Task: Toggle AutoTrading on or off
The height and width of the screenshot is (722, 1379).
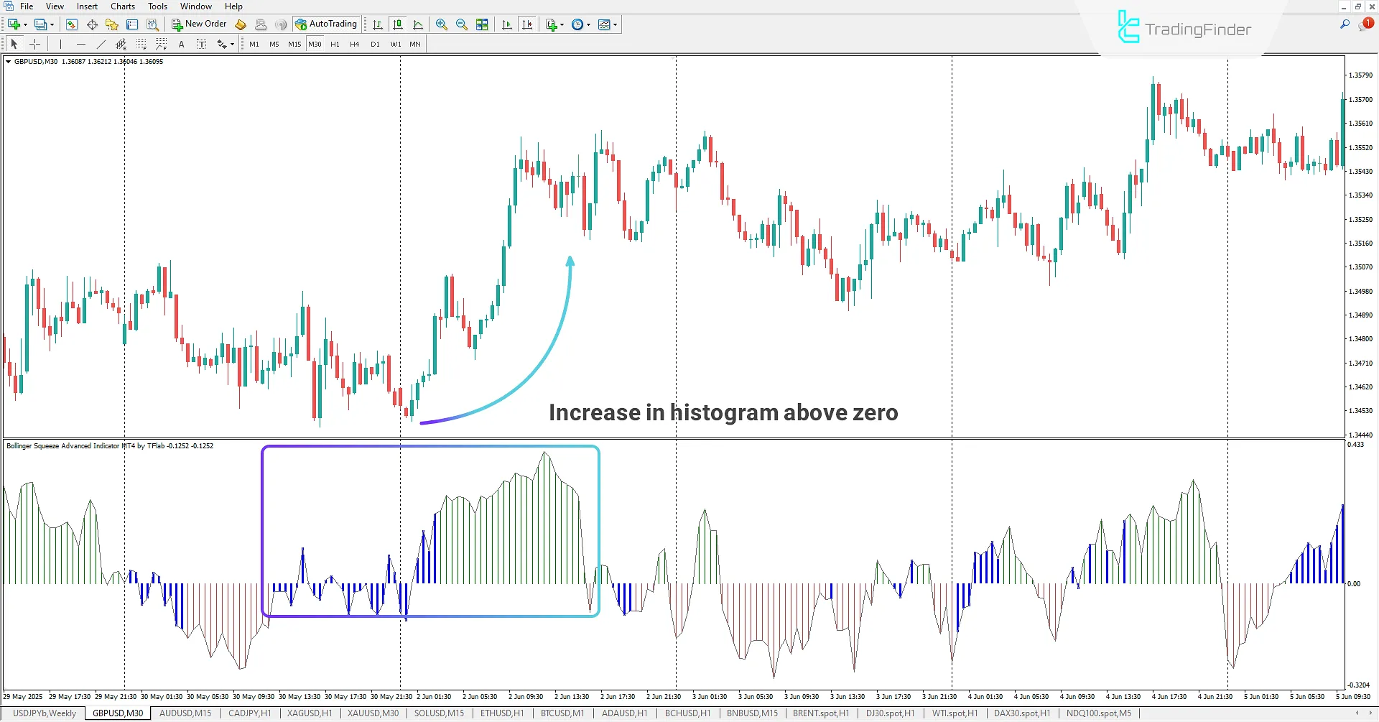Action: pos(327,24)
